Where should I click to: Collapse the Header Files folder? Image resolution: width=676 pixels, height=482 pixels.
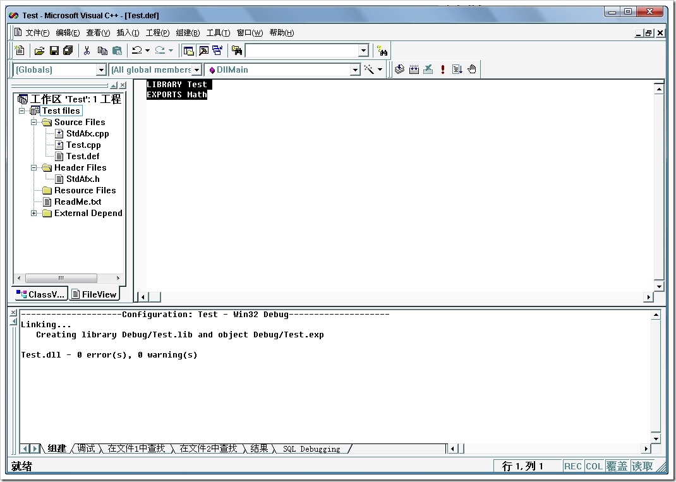(x=33, y=167)
